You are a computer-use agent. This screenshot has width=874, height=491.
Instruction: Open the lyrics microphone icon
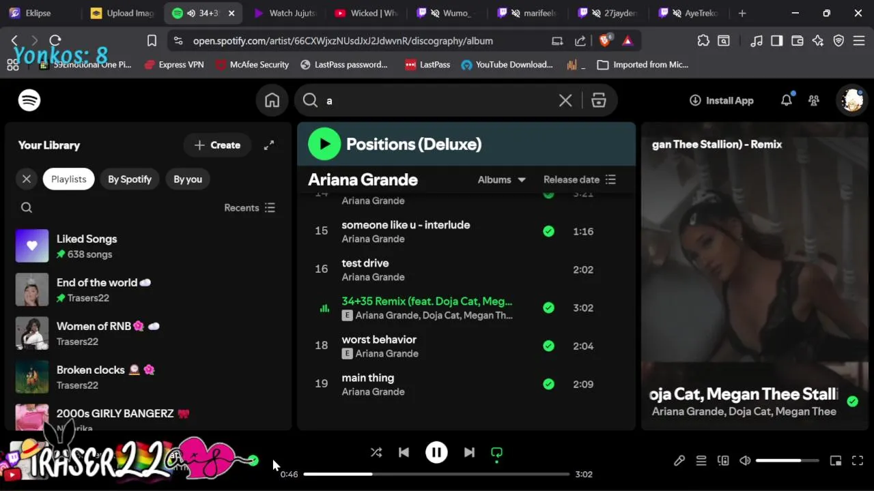(679, 461)
